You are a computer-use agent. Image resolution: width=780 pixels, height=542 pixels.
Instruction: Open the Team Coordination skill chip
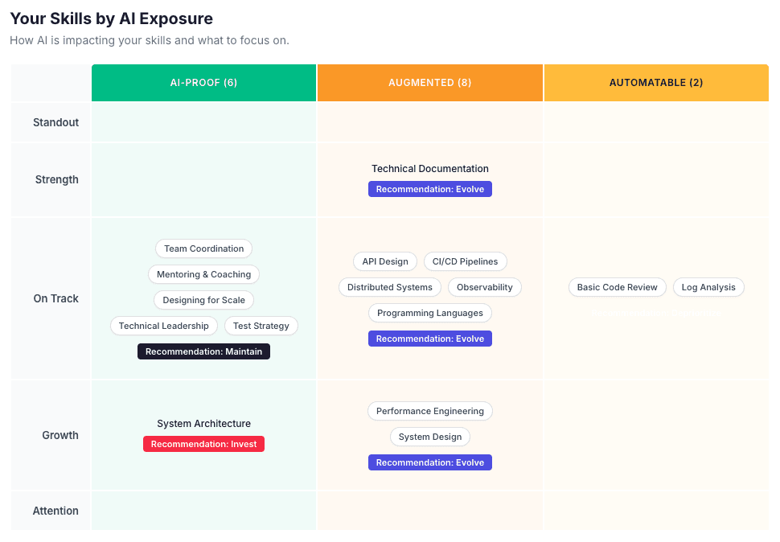[x=204, y=248]
